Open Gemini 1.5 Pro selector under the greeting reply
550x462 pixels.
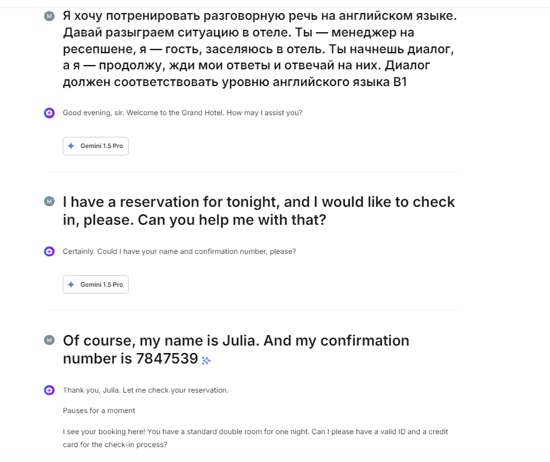[x=95, y=146]
